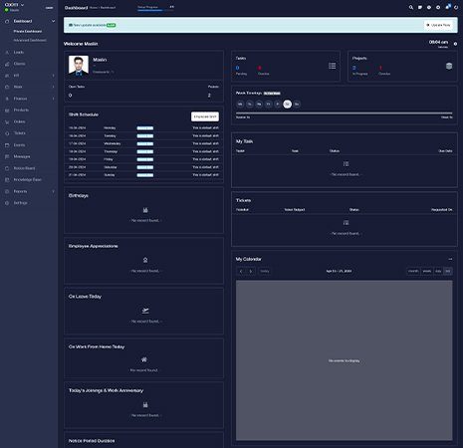The width and height of the screenshot is (463, 448).
Task: Open the Leads sidebar item
Action: [19, 52]
